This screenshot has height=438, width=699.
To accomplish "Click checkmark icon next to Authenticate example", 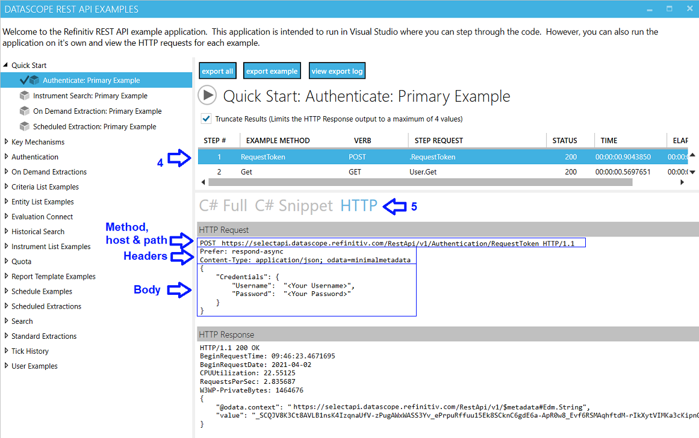I will point(25,80).
